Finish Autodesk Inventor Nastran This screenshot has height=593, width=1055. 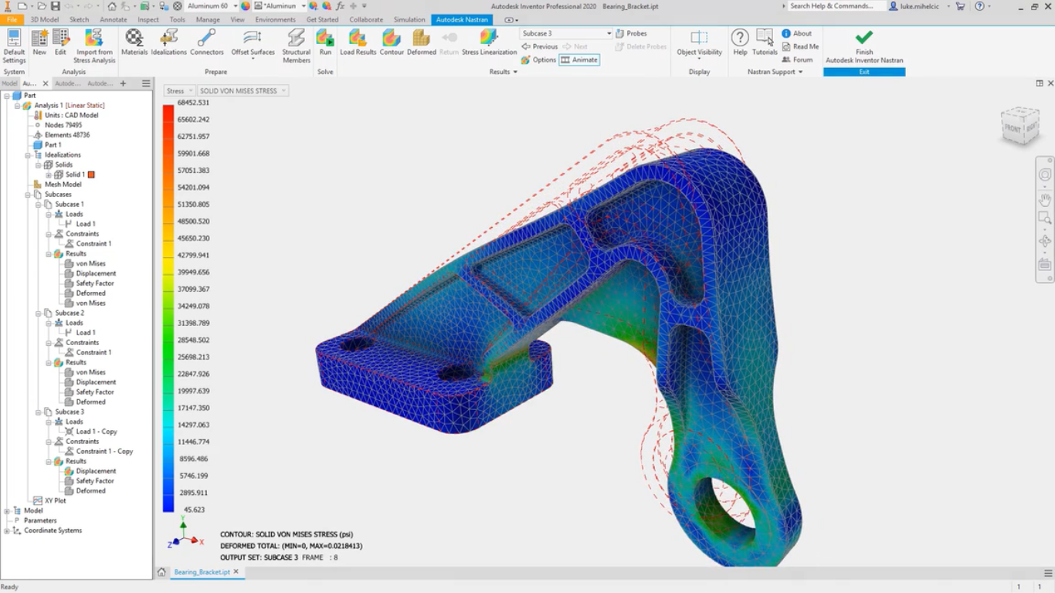[864, 47]
